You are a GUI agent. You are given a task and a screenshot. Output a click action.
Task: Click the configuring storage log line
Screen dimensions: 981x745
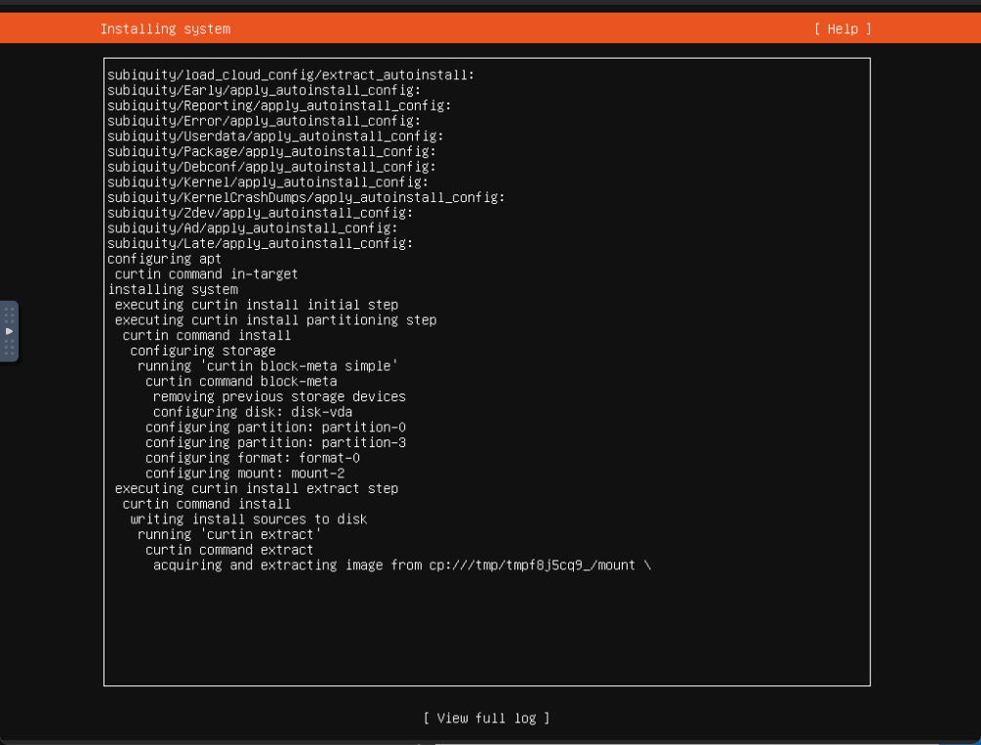pyautogui.click(x=203, y=351)
